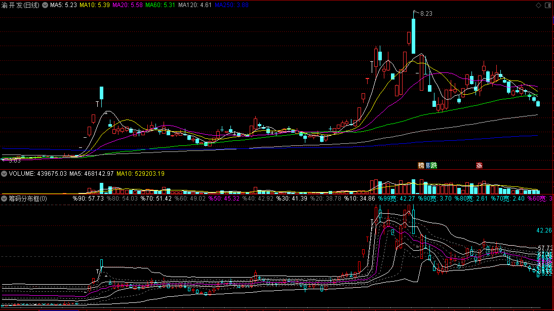554x311 pixels.
Task: Click the %20: 38.78 value
Action: pyautogui.click(x=326, y=199)
